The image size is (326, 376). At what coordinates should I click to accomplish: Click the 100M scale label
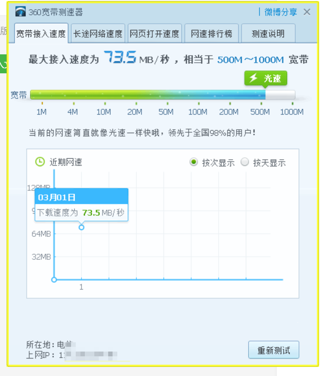tap(198, 112)
